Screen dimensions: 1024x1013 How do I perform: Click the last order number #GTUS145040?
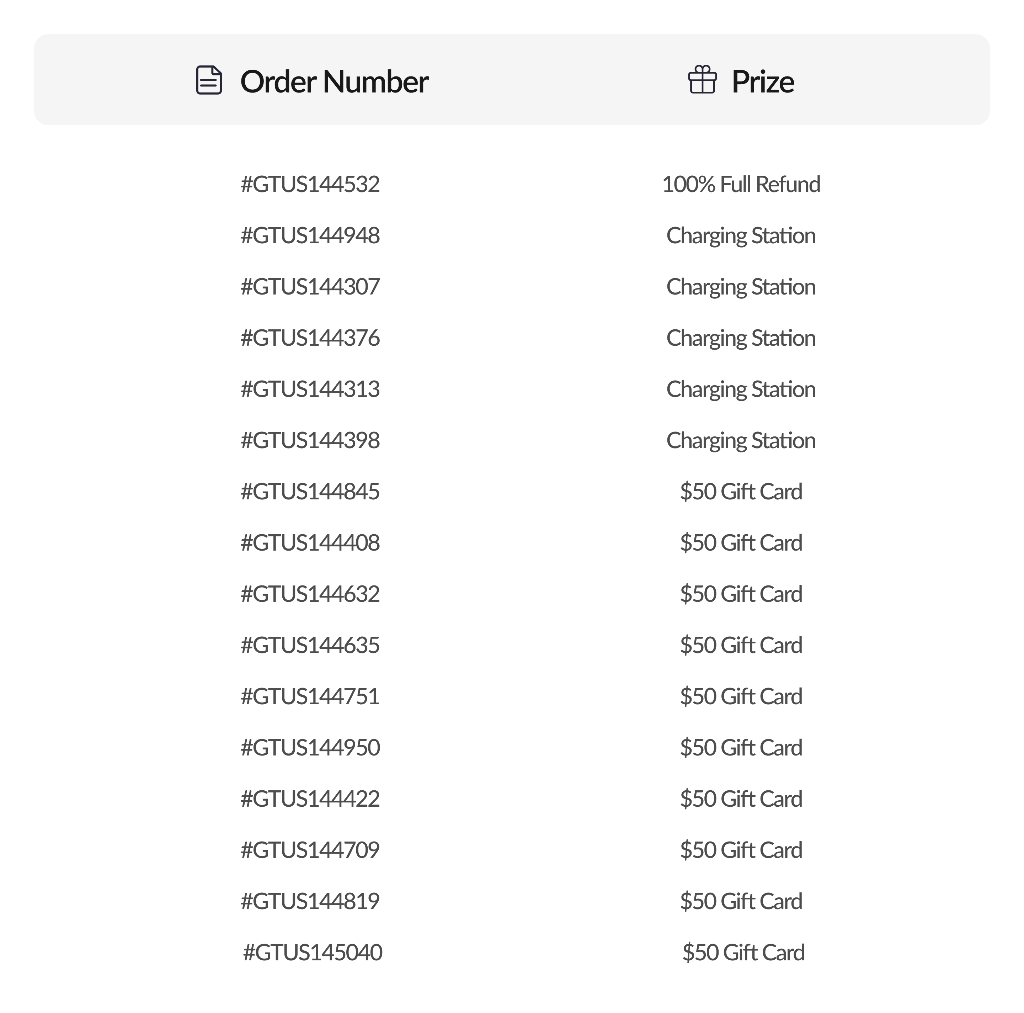[x=312, y=952]
